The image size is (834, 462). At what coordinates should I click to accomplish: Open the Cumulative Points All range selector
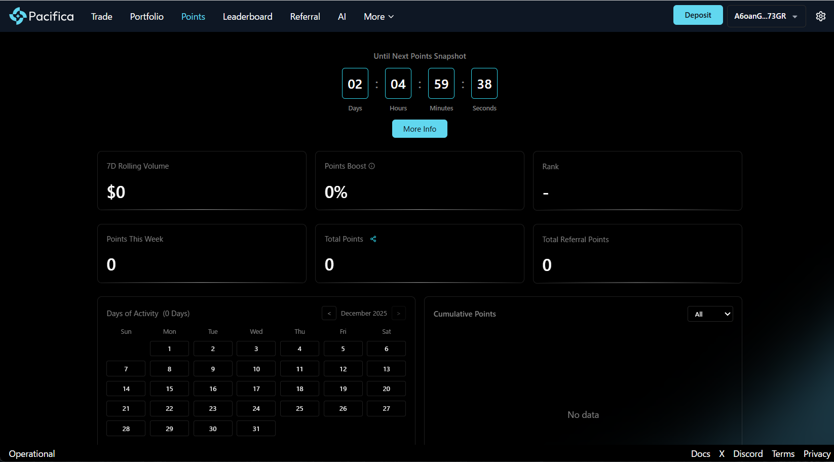pos(710,314)
